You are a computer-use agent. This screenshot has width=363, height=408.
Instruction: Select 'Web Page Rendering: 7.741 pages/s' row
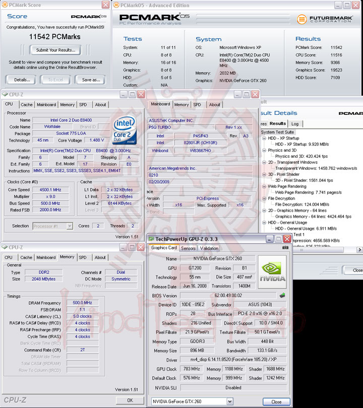coord(309,192)
